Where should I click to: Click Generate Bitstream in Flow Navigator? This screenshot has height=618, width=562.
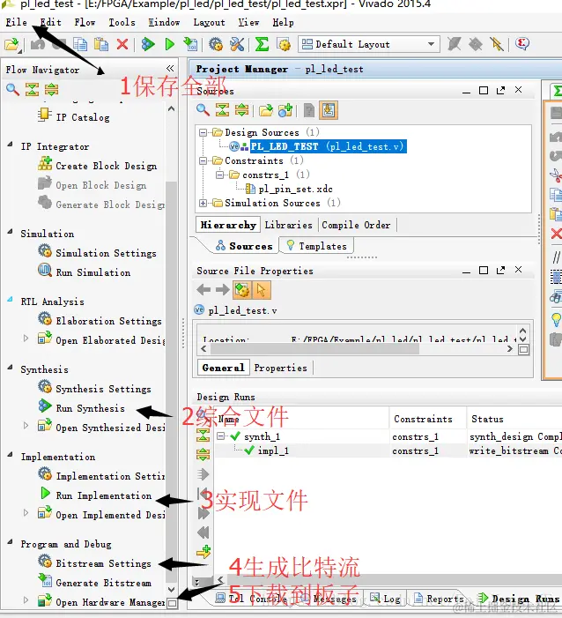(x=104, y=583)
